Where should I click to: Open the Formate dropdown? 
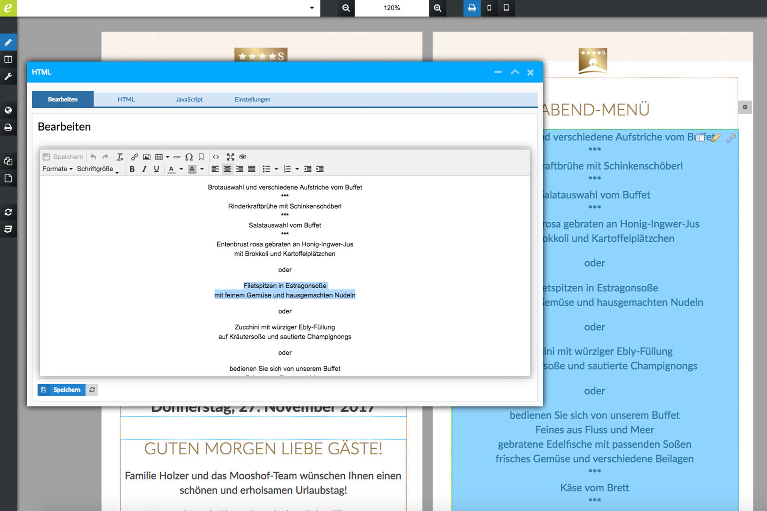tap(58, 169)
